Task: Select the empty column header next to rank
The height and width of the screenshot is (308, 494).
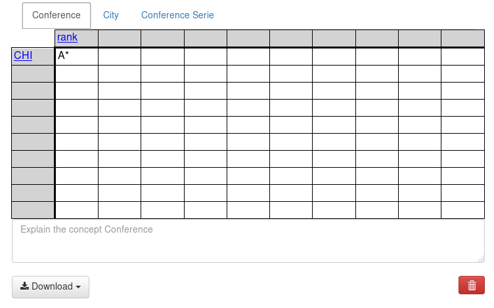Action: pyautogui.click(x=120, y=38)
